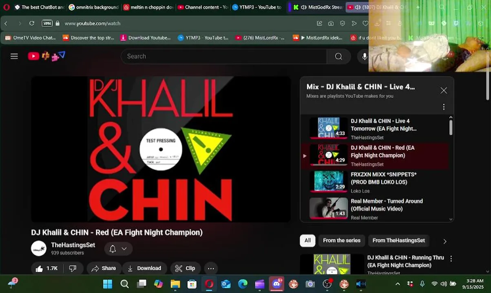Screen dimensions: 491x293
Task: Open the volume icon in system tray
Action: (x=443, y=284)
